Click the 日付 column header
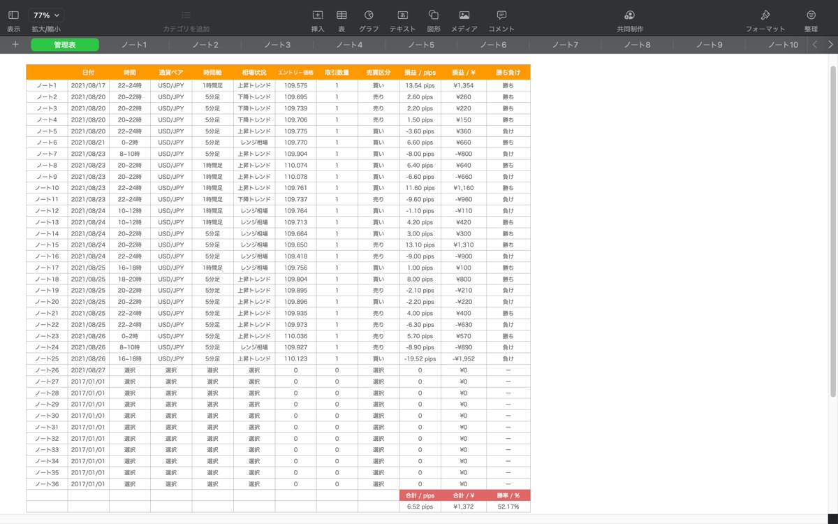Image resolution: width=838 pixels, height=524 pixels. 88,72
